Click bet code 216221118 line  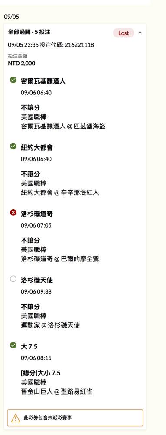point(51,45)
